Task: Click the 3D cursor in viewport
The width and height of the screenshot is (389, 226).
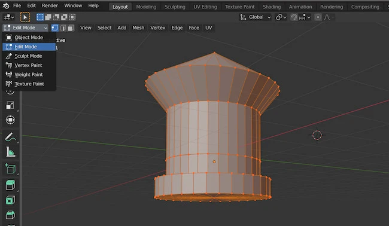Action: [317, 135]
